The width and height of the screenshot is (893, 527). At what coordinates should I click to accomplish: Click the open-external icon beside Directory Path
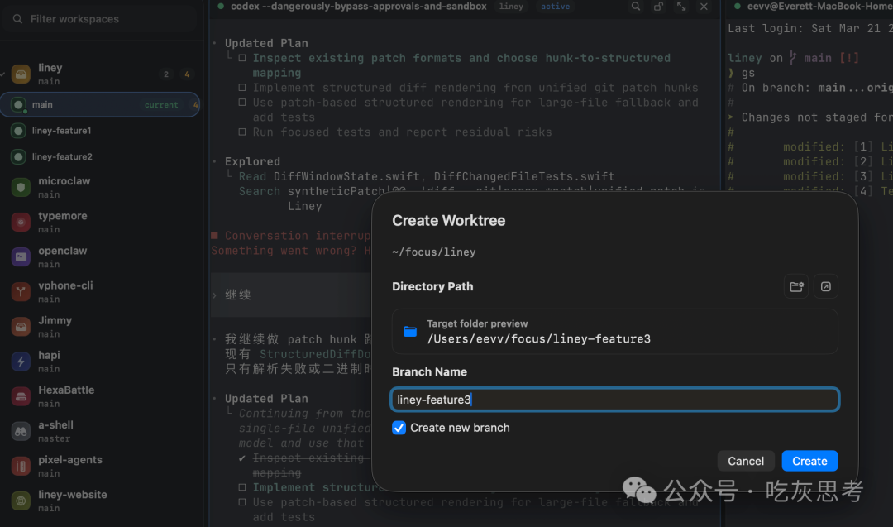[826, 286]
